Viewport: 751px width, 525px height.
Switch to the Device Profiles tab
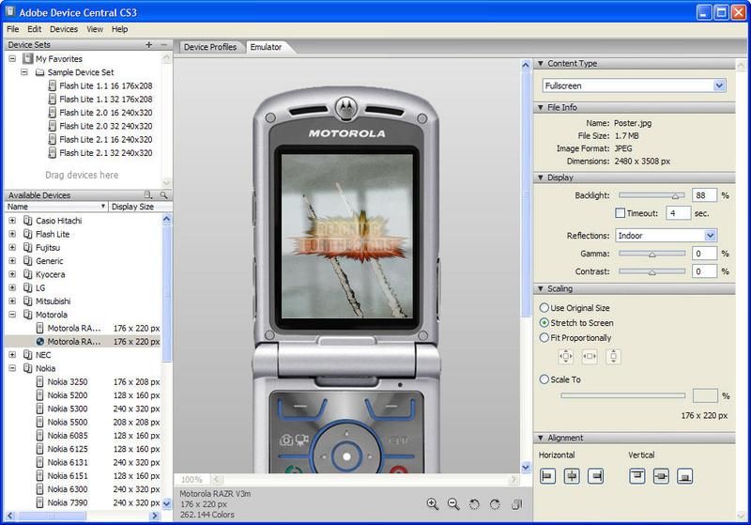pyautogui.click(x=210, y=47)
